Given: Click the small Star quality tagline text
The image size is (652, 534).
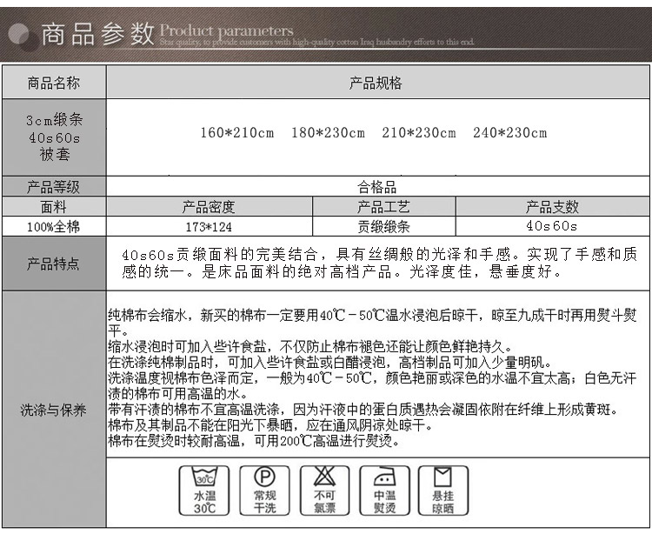Looking at the screenshot, I should click(316, 42).
